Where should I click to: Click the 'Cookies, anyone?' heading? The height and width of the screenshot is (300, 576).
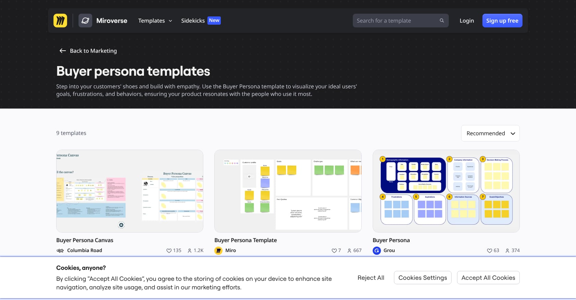[81, 268]
